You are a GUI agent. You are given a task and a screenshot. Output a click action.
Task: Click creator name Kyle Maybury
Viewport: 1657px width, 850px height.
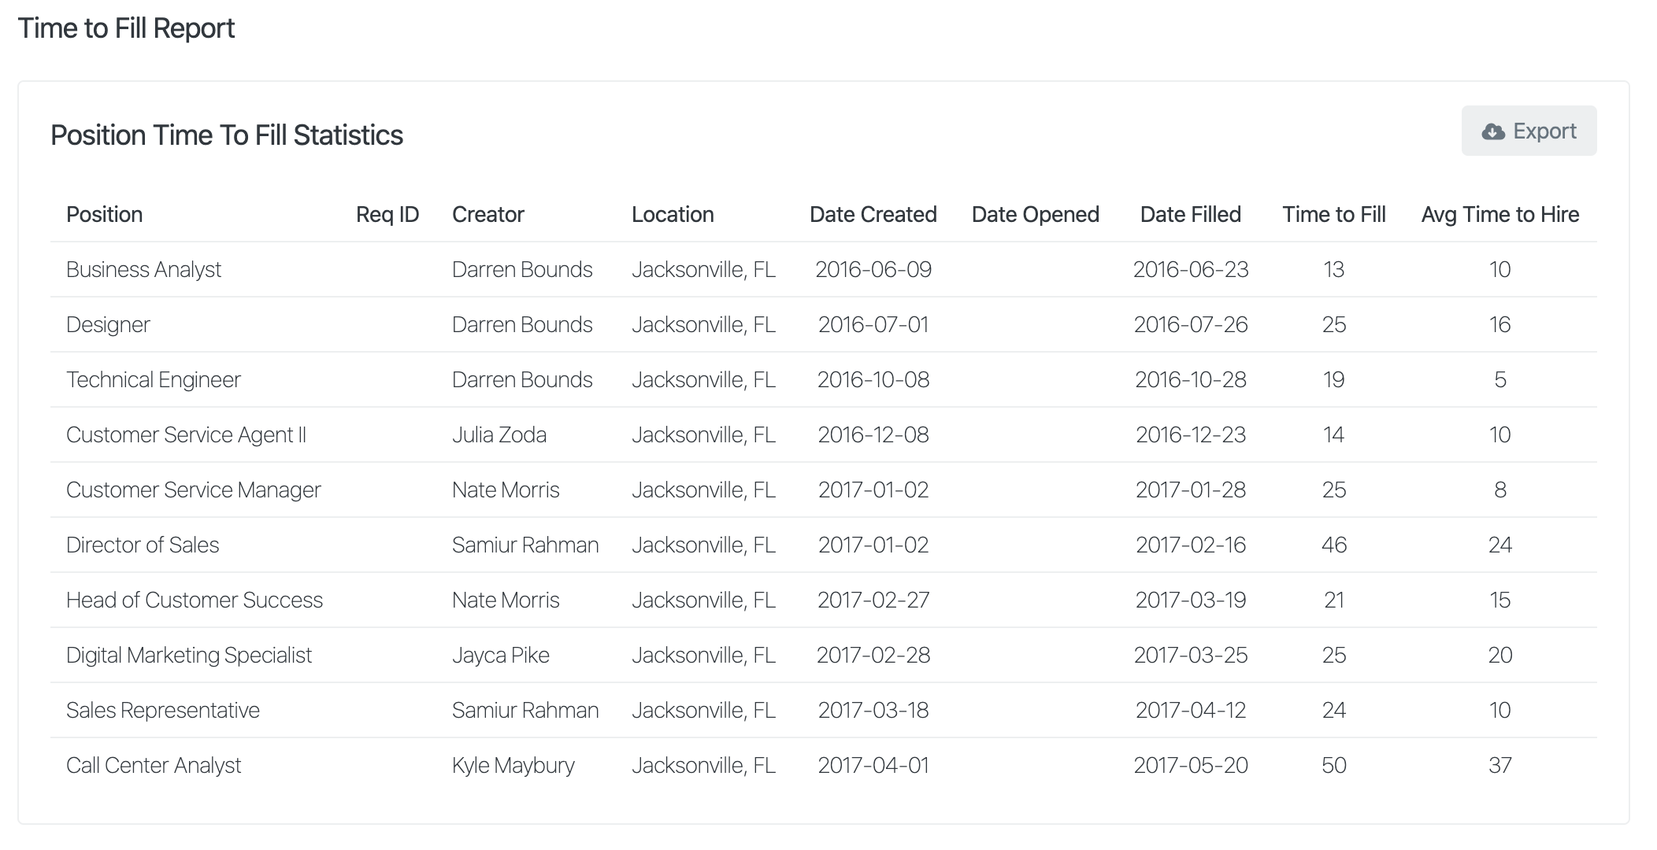point(513,765)
